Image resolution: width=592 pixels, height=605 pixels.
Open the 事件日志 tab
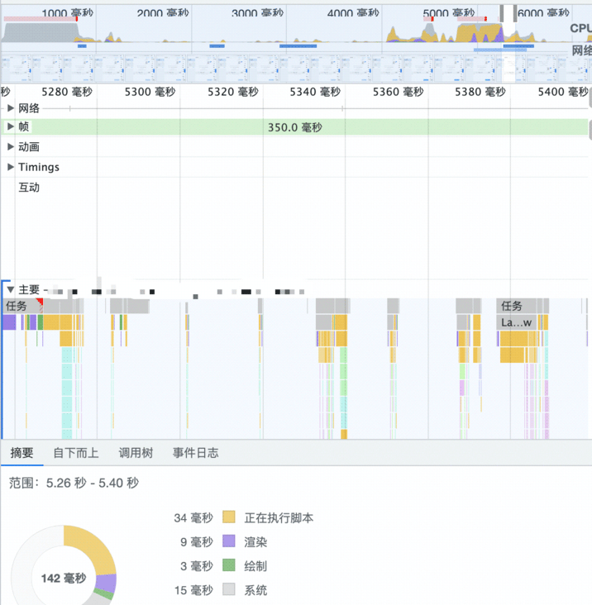[x=196, y=453]
